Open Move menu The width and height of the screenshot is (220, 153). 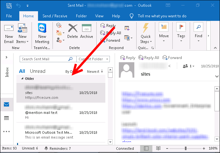[164, 32]
